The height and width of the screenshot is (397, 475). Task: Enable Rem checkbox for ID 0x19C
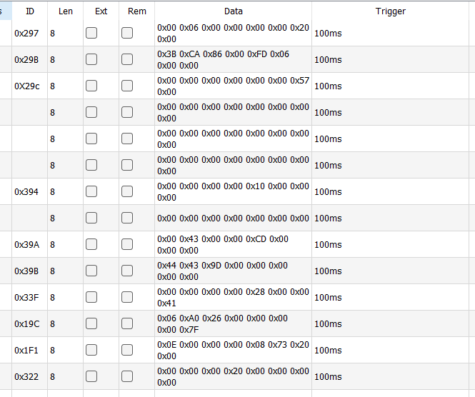click(x=127, y=323)
